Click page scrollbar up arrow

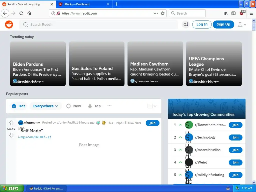click(254, 20)
